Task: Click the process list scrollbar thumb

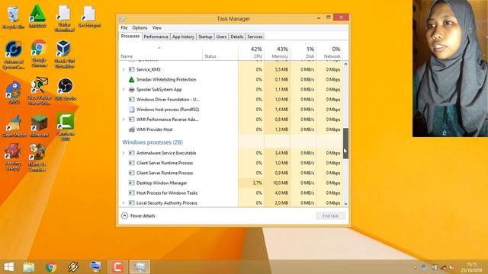Action: click(x=345, y=143)
